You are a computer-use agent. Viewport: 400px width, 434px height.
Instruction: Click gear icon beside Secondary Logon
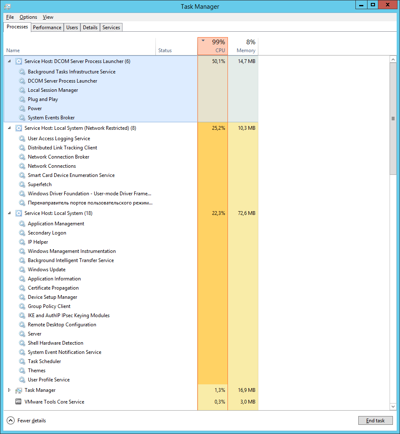point(22,233)
